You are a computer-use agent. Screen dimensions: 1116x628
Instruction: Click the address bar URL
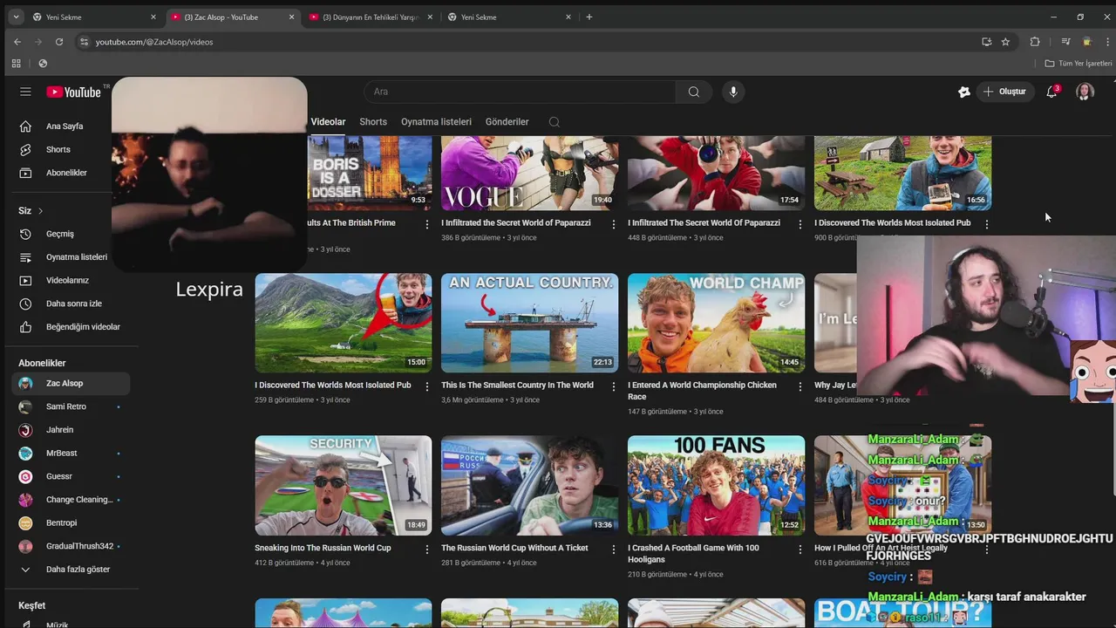[153, 42]
